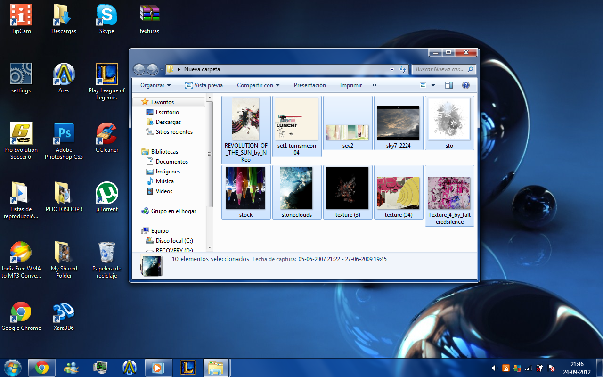
Task: Open the Papelera de reciclaje
Action: tap(107, 260)
